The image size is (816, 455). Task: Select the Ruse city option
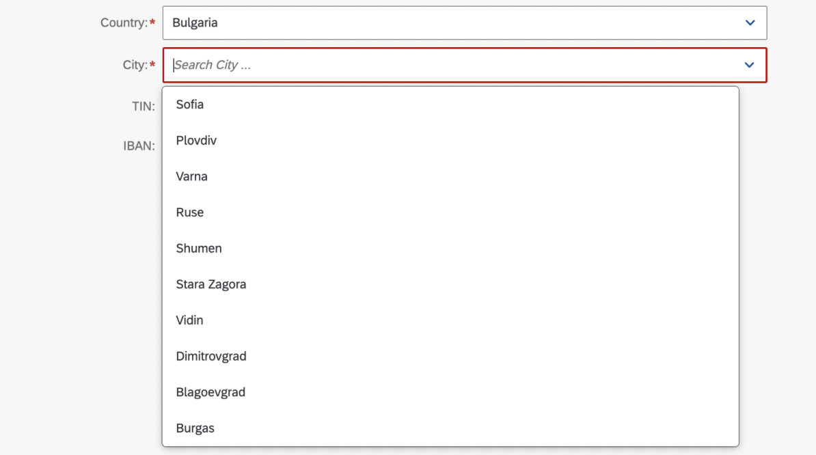click(450, 212)
